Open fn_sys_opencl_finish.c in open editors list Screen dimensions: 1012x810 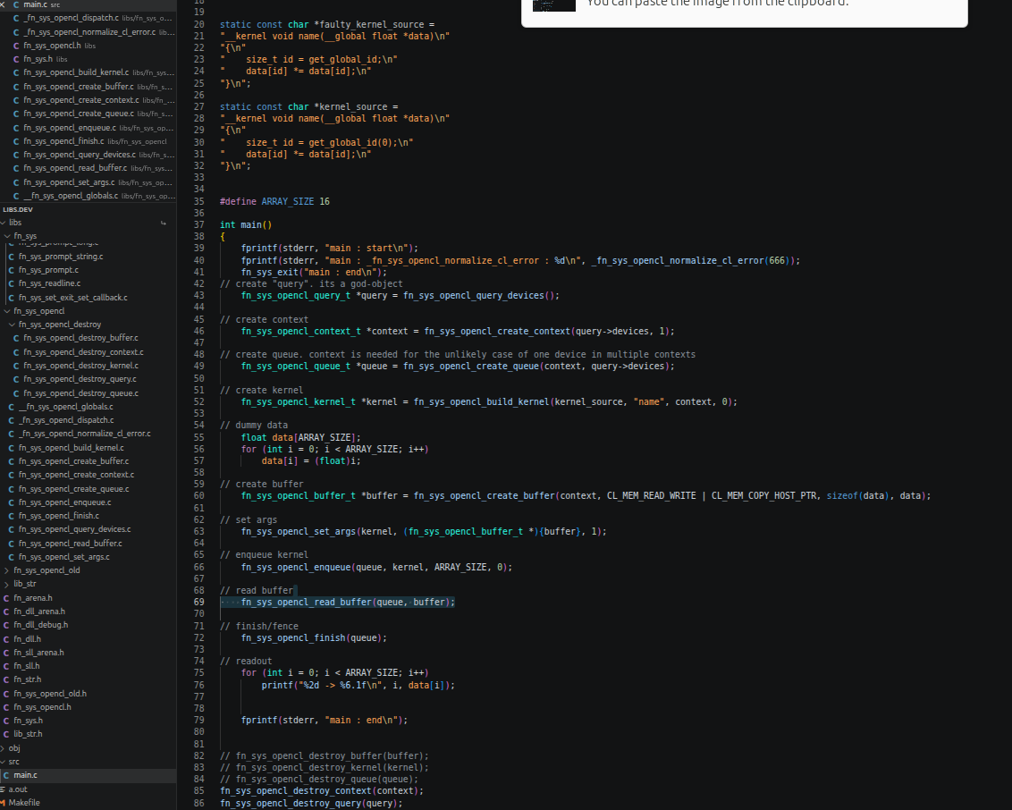tap(88, 141)
